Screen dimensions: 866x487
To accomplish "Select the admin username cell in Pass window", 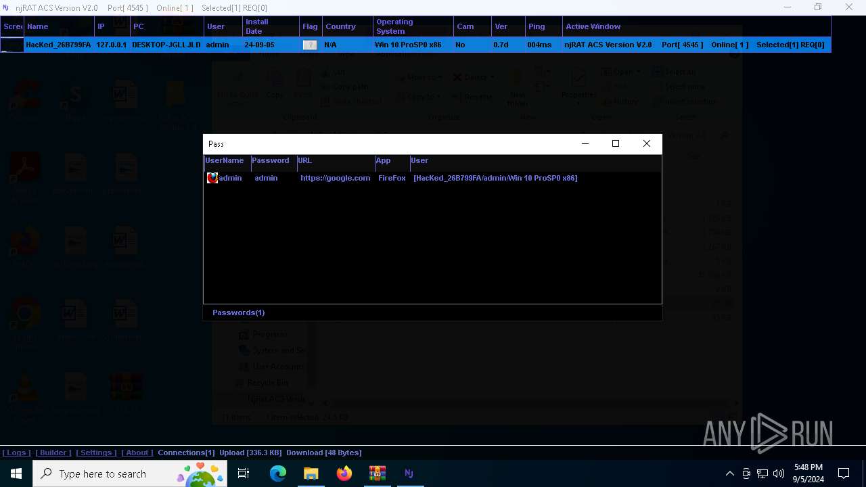I will pyautogui.click(x=230, y=178).
